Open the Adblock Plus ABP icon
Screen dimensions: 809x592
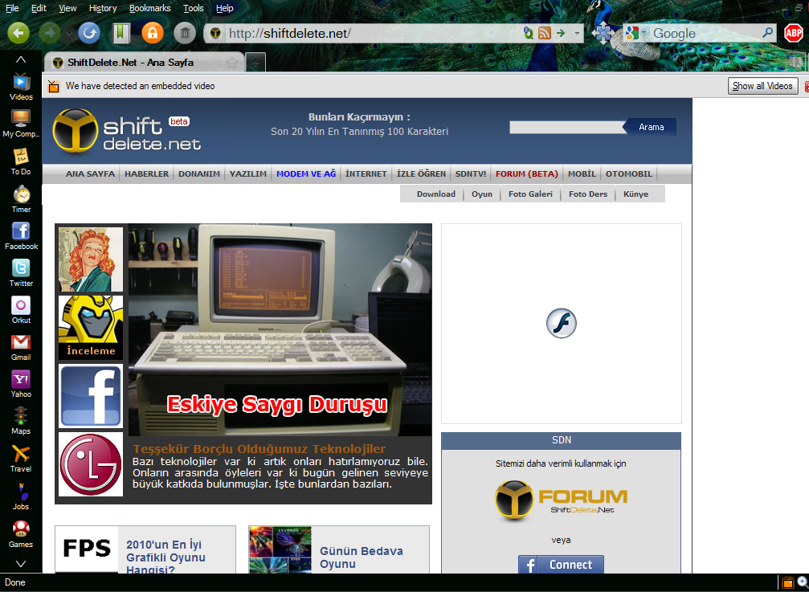pyautogui.click(x=794, y=34)
